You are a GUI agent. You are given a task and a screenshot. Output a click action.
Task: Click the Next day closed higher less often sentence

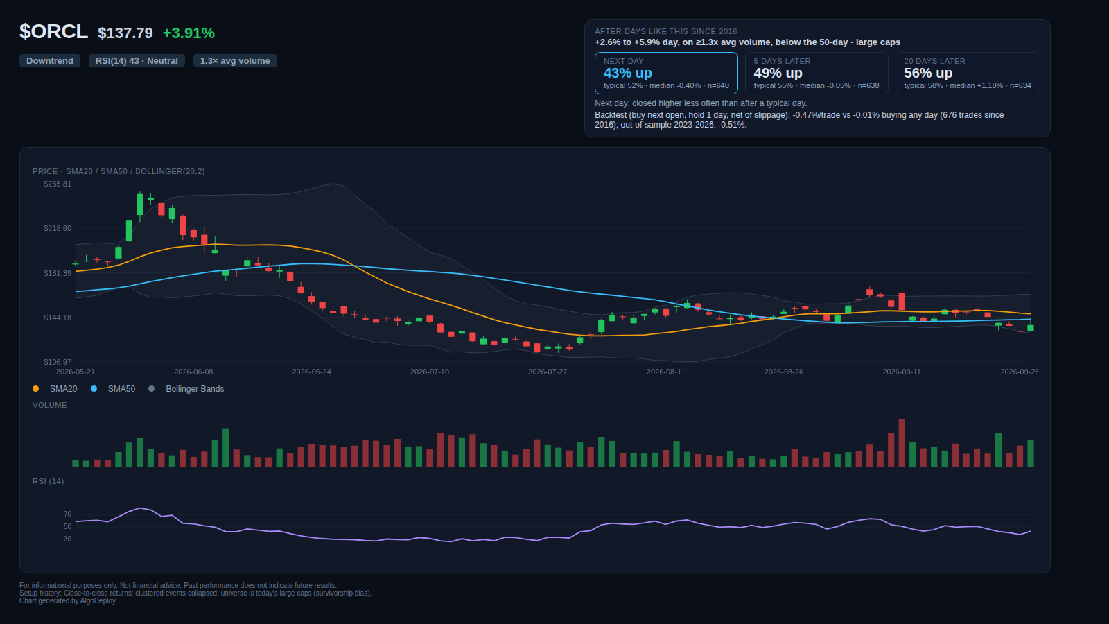(701, 103)
